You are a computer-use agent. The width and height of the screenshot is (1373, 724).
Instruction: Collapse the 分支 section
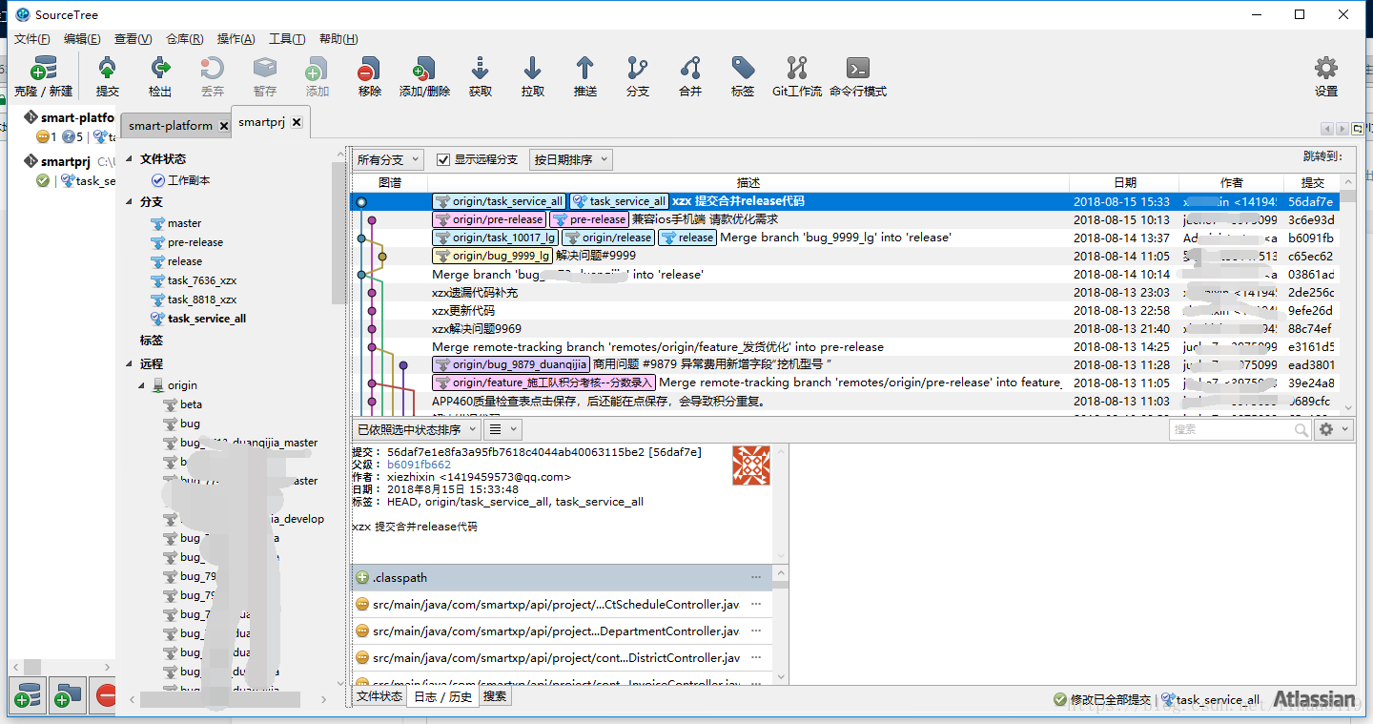(131, 202)
